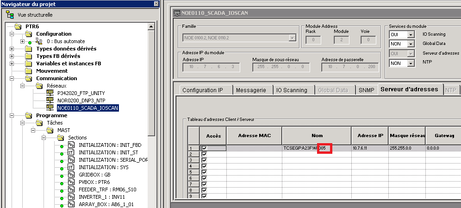Screen dimensions: 461x208
Task: Open the INITIALIZATION : INIT_ST section icon
Action: tap(71, 152)
